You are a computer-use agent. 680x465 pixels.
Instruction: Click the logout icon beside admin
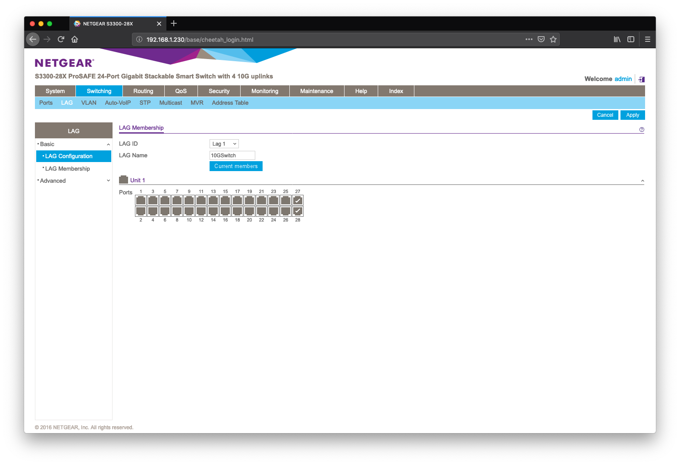point(642,79)
